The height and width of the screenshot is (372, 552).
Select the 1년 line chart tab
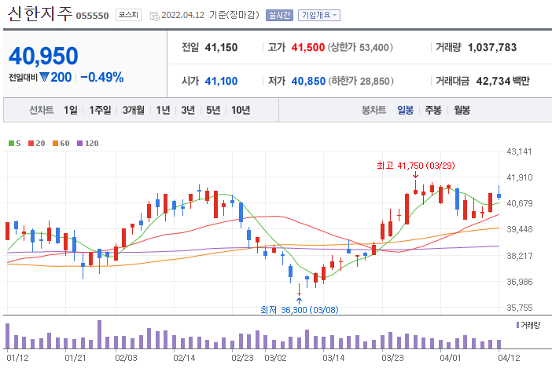tap(163, 111)
